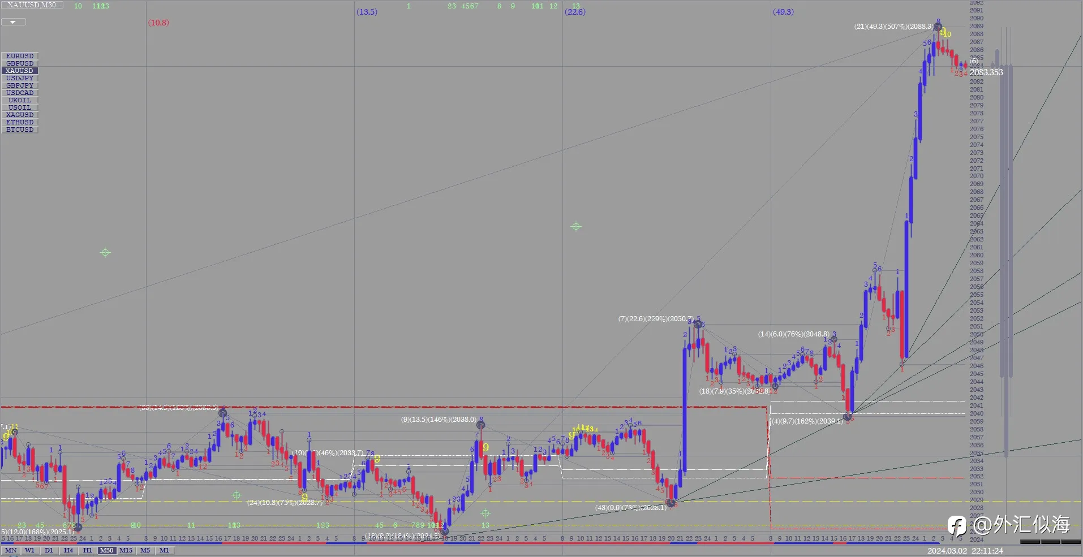Image resolution: width=1083 pixels, height=557 pixels.
Task: Open the BTCUSD chart
Action: click(20, 129)
